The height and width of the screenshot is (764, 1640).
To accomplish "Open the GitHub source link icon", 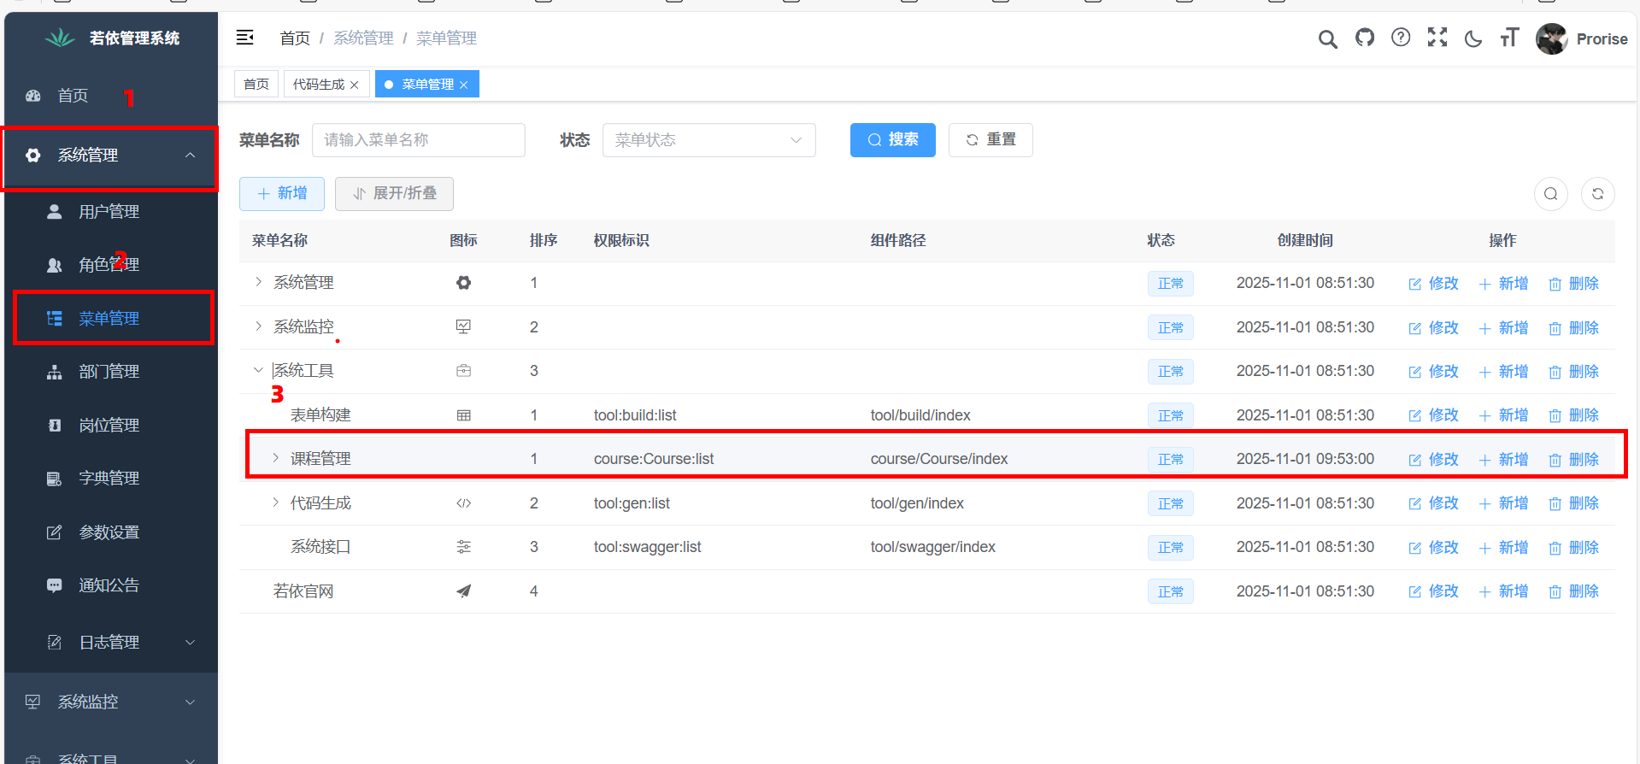I will coord(1365,38).
